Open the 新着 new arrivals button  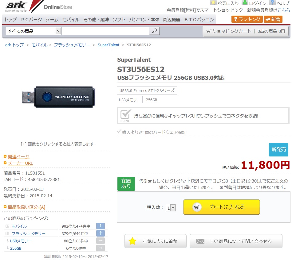(273, 19)
